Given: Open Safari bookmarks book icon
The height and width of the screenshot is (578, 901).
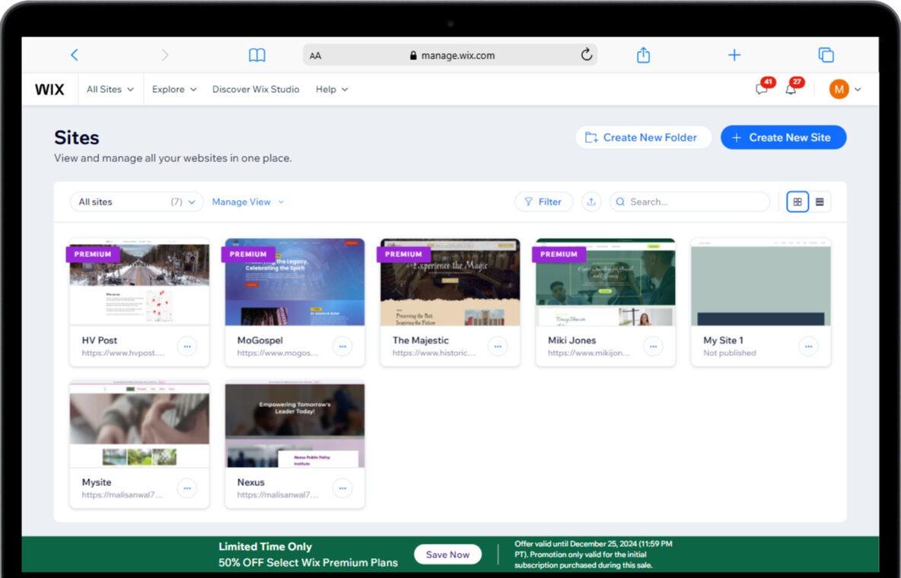Looking at the screenshot, I should pos(257,56).
